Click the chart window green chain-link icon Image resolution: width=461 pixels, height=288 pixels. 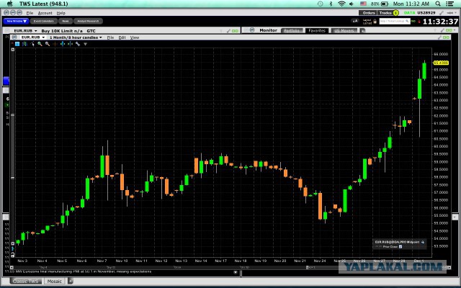[447, 37]
